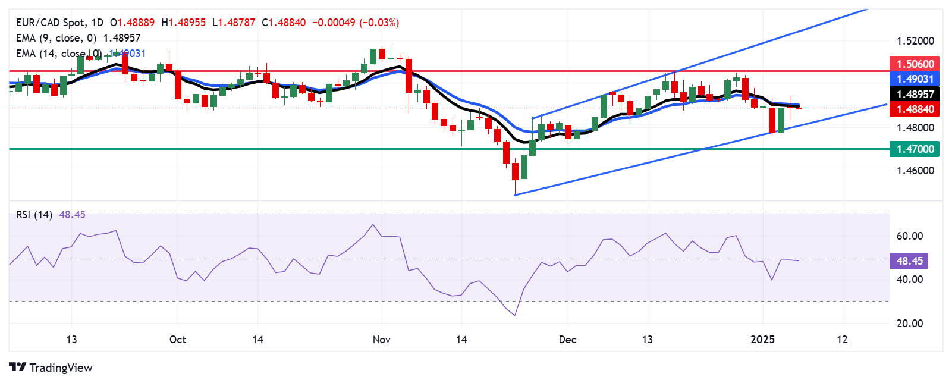This screenshot has width=952, height=383.
Task: Click the red 1.48840 current price label
Action: pos(915,109)
